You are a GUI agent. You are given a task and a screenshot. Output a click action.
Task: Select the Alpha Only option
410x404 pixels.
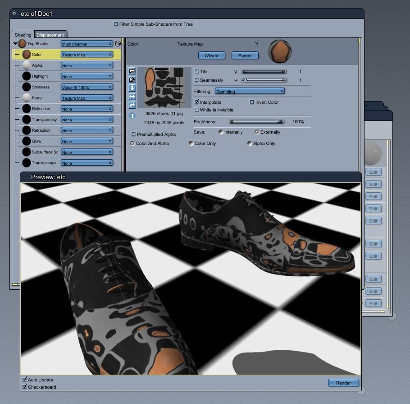point(250,143)
